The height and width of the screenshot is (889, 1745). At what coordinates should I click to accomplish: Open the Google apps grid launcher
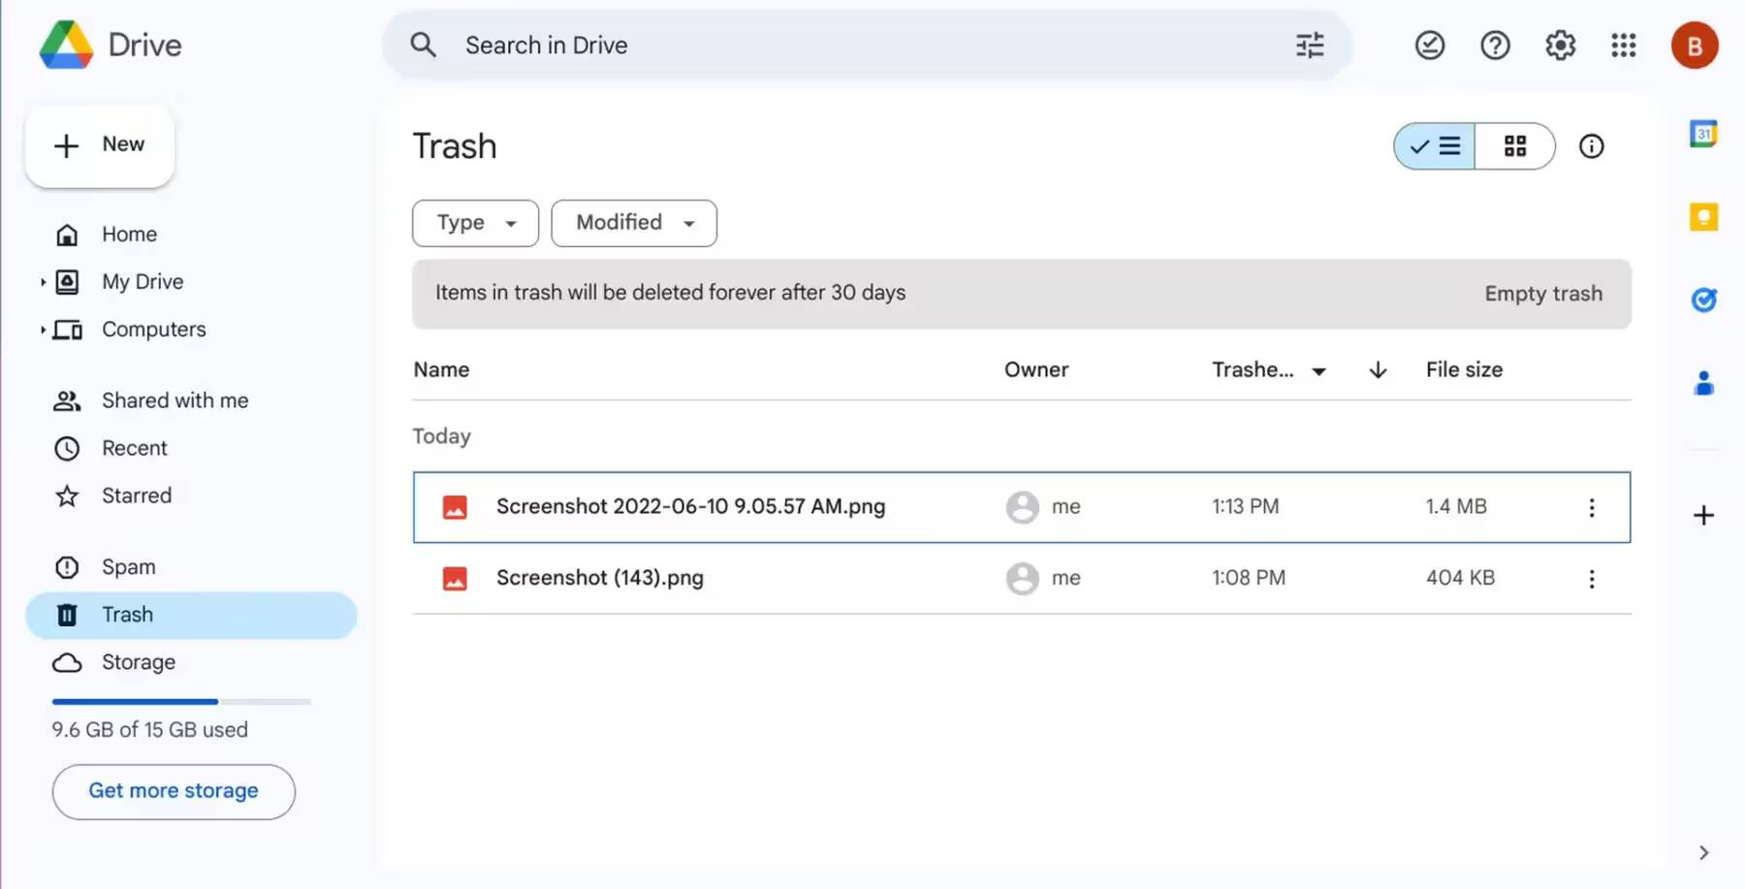click(1624, 46)
